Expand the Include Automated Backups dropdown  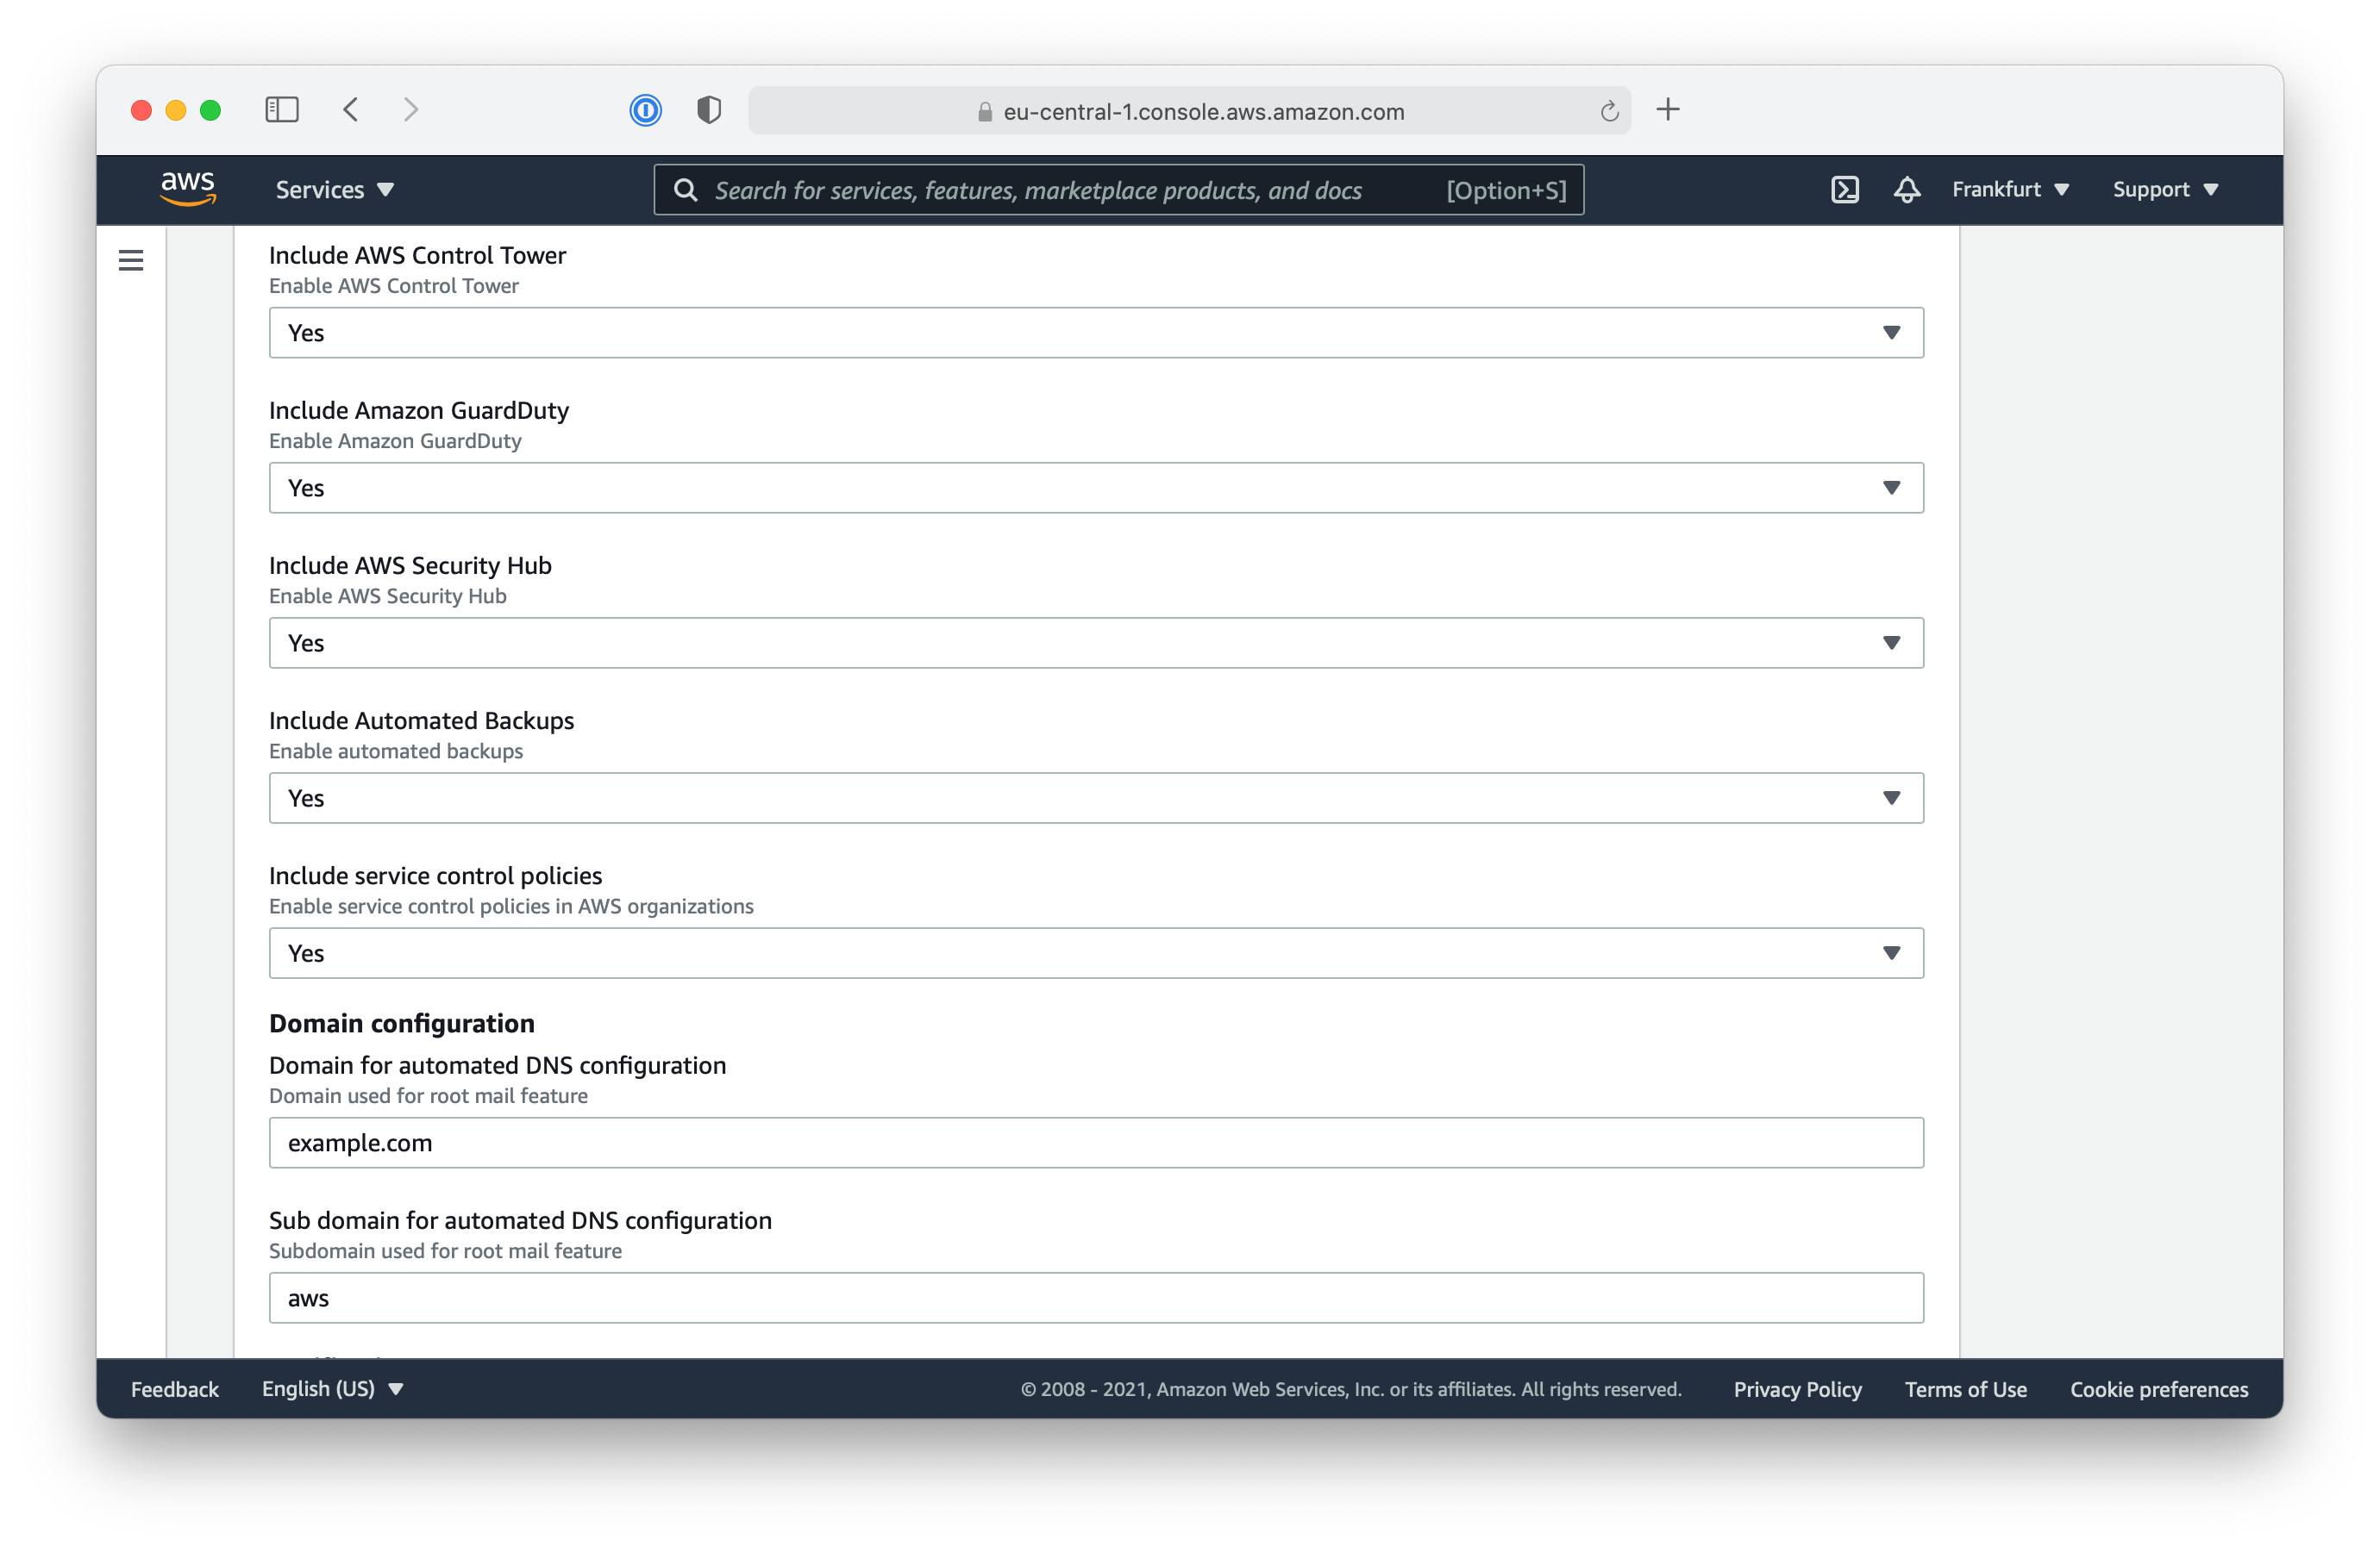(1096, 797)
